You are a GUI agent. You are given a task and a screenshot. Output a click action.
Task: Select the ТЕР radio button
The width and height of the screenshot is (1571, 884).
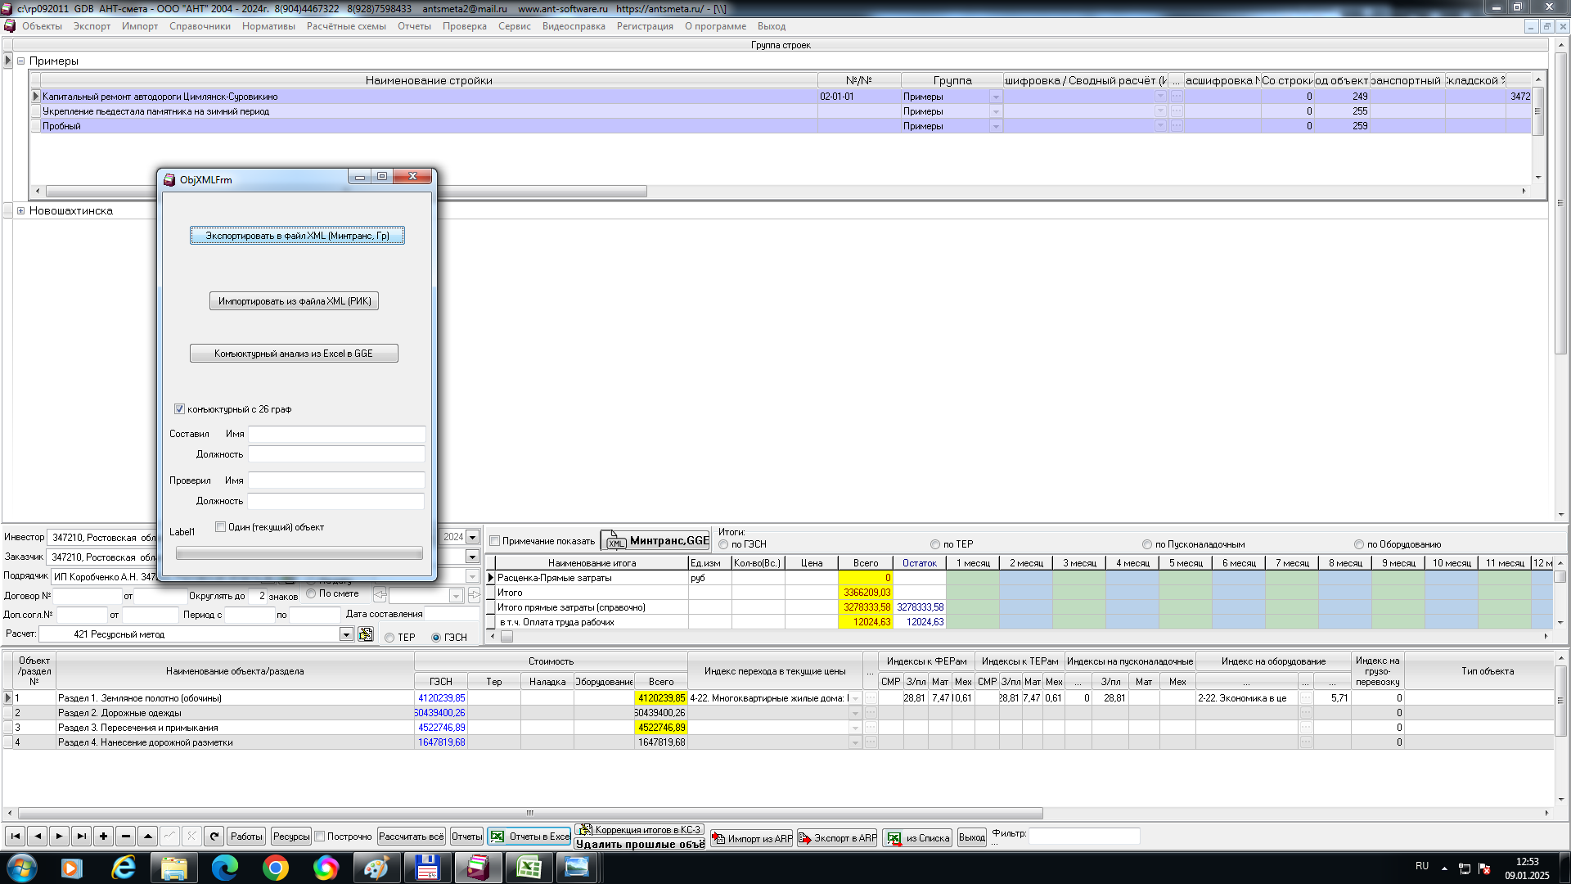tap(390, 638)
